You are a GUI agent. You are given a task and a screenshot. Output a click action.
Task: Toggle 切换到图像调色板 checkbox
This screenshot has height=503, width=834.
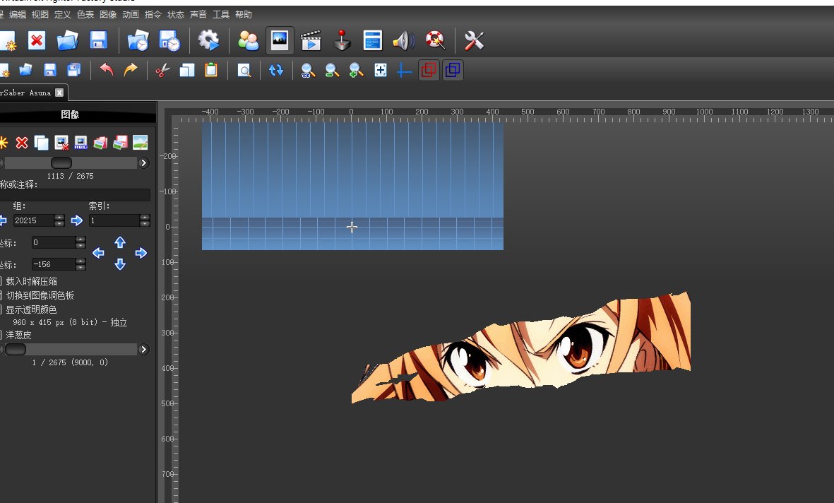(x=1, y=295)
